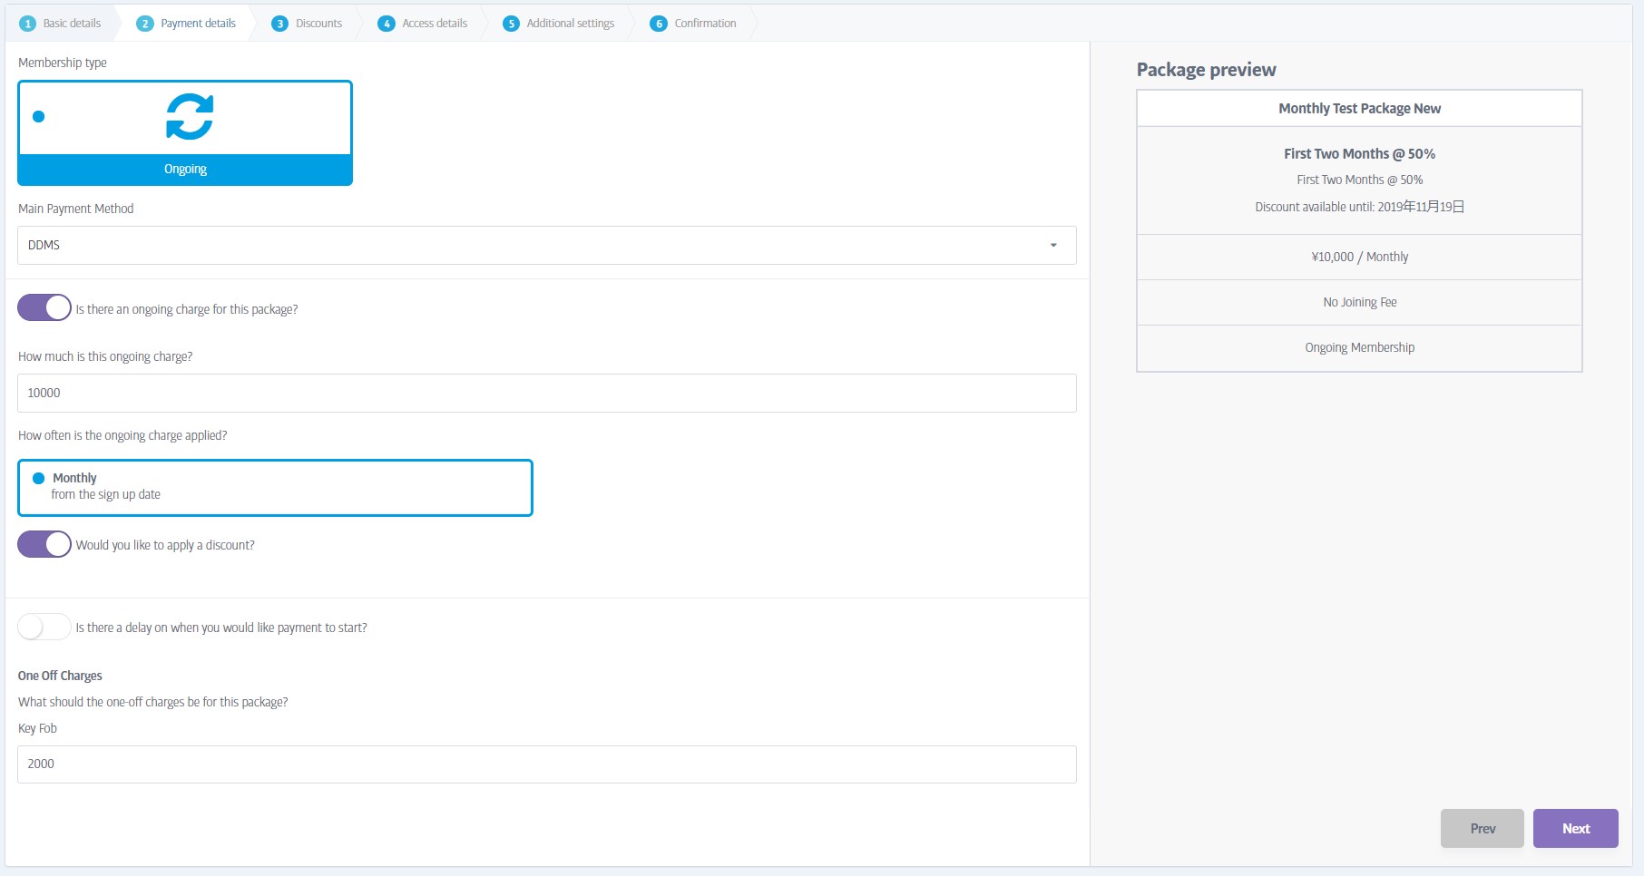This screenshot has width=1644, height=876.
Task: Click the Monthly Test Package New title
Action: point(1359,109)
